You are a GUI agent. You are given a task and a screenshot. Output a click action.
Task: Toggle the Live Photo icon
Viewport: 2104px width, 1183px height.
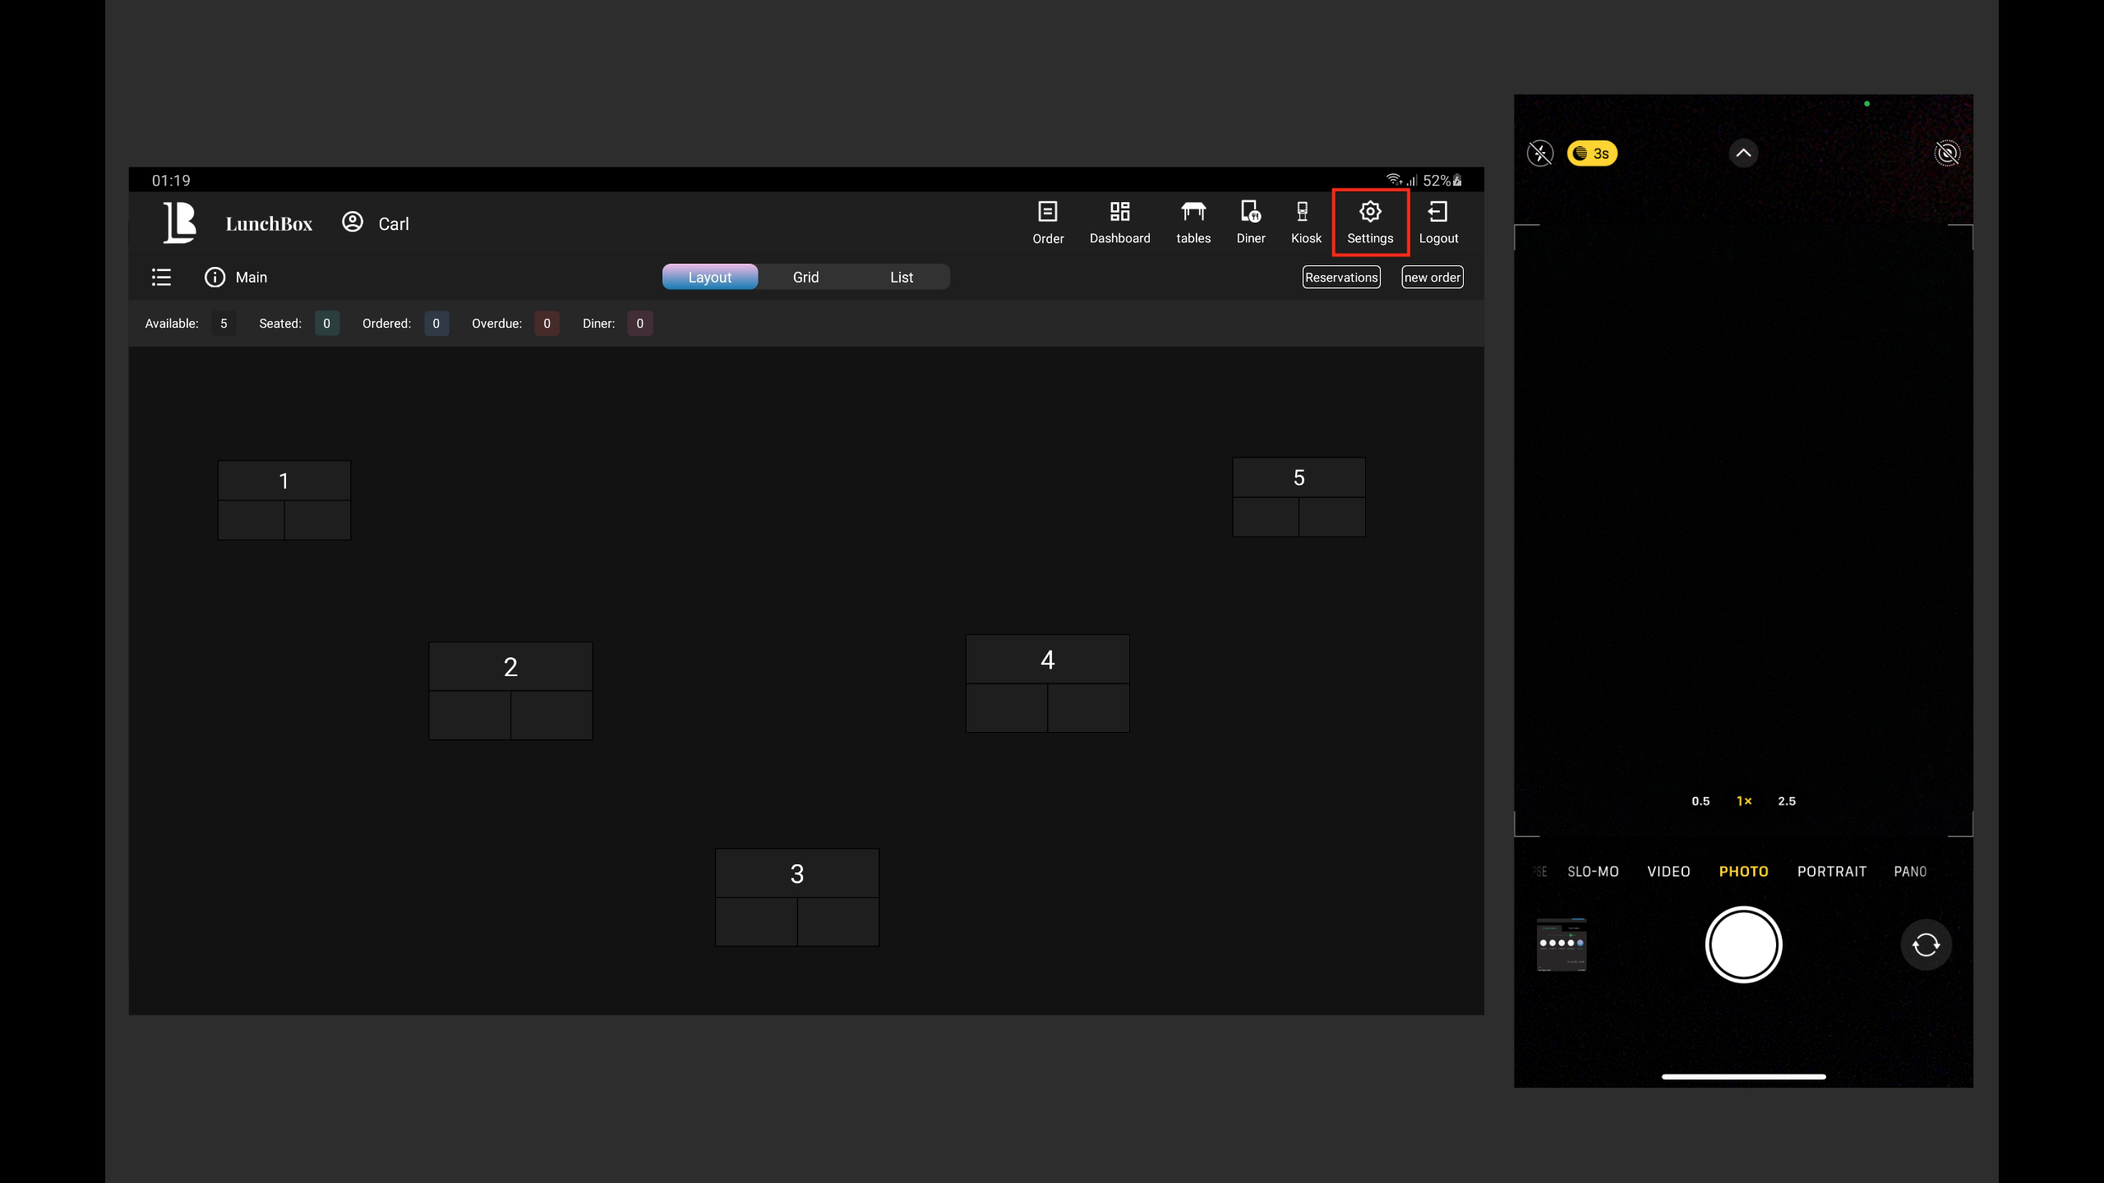pyautogui.click(x=1947, y=154)
